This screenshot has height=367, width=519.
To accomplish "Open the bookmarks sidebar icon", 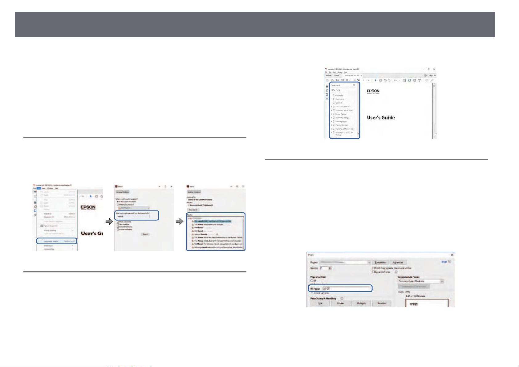I will point(327,95).
